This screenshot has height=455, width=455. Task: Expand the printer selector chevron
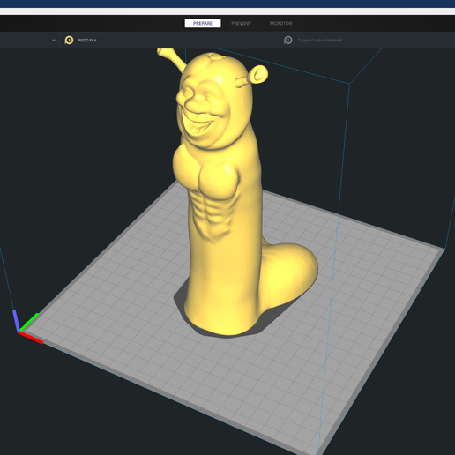pos(54,40)
